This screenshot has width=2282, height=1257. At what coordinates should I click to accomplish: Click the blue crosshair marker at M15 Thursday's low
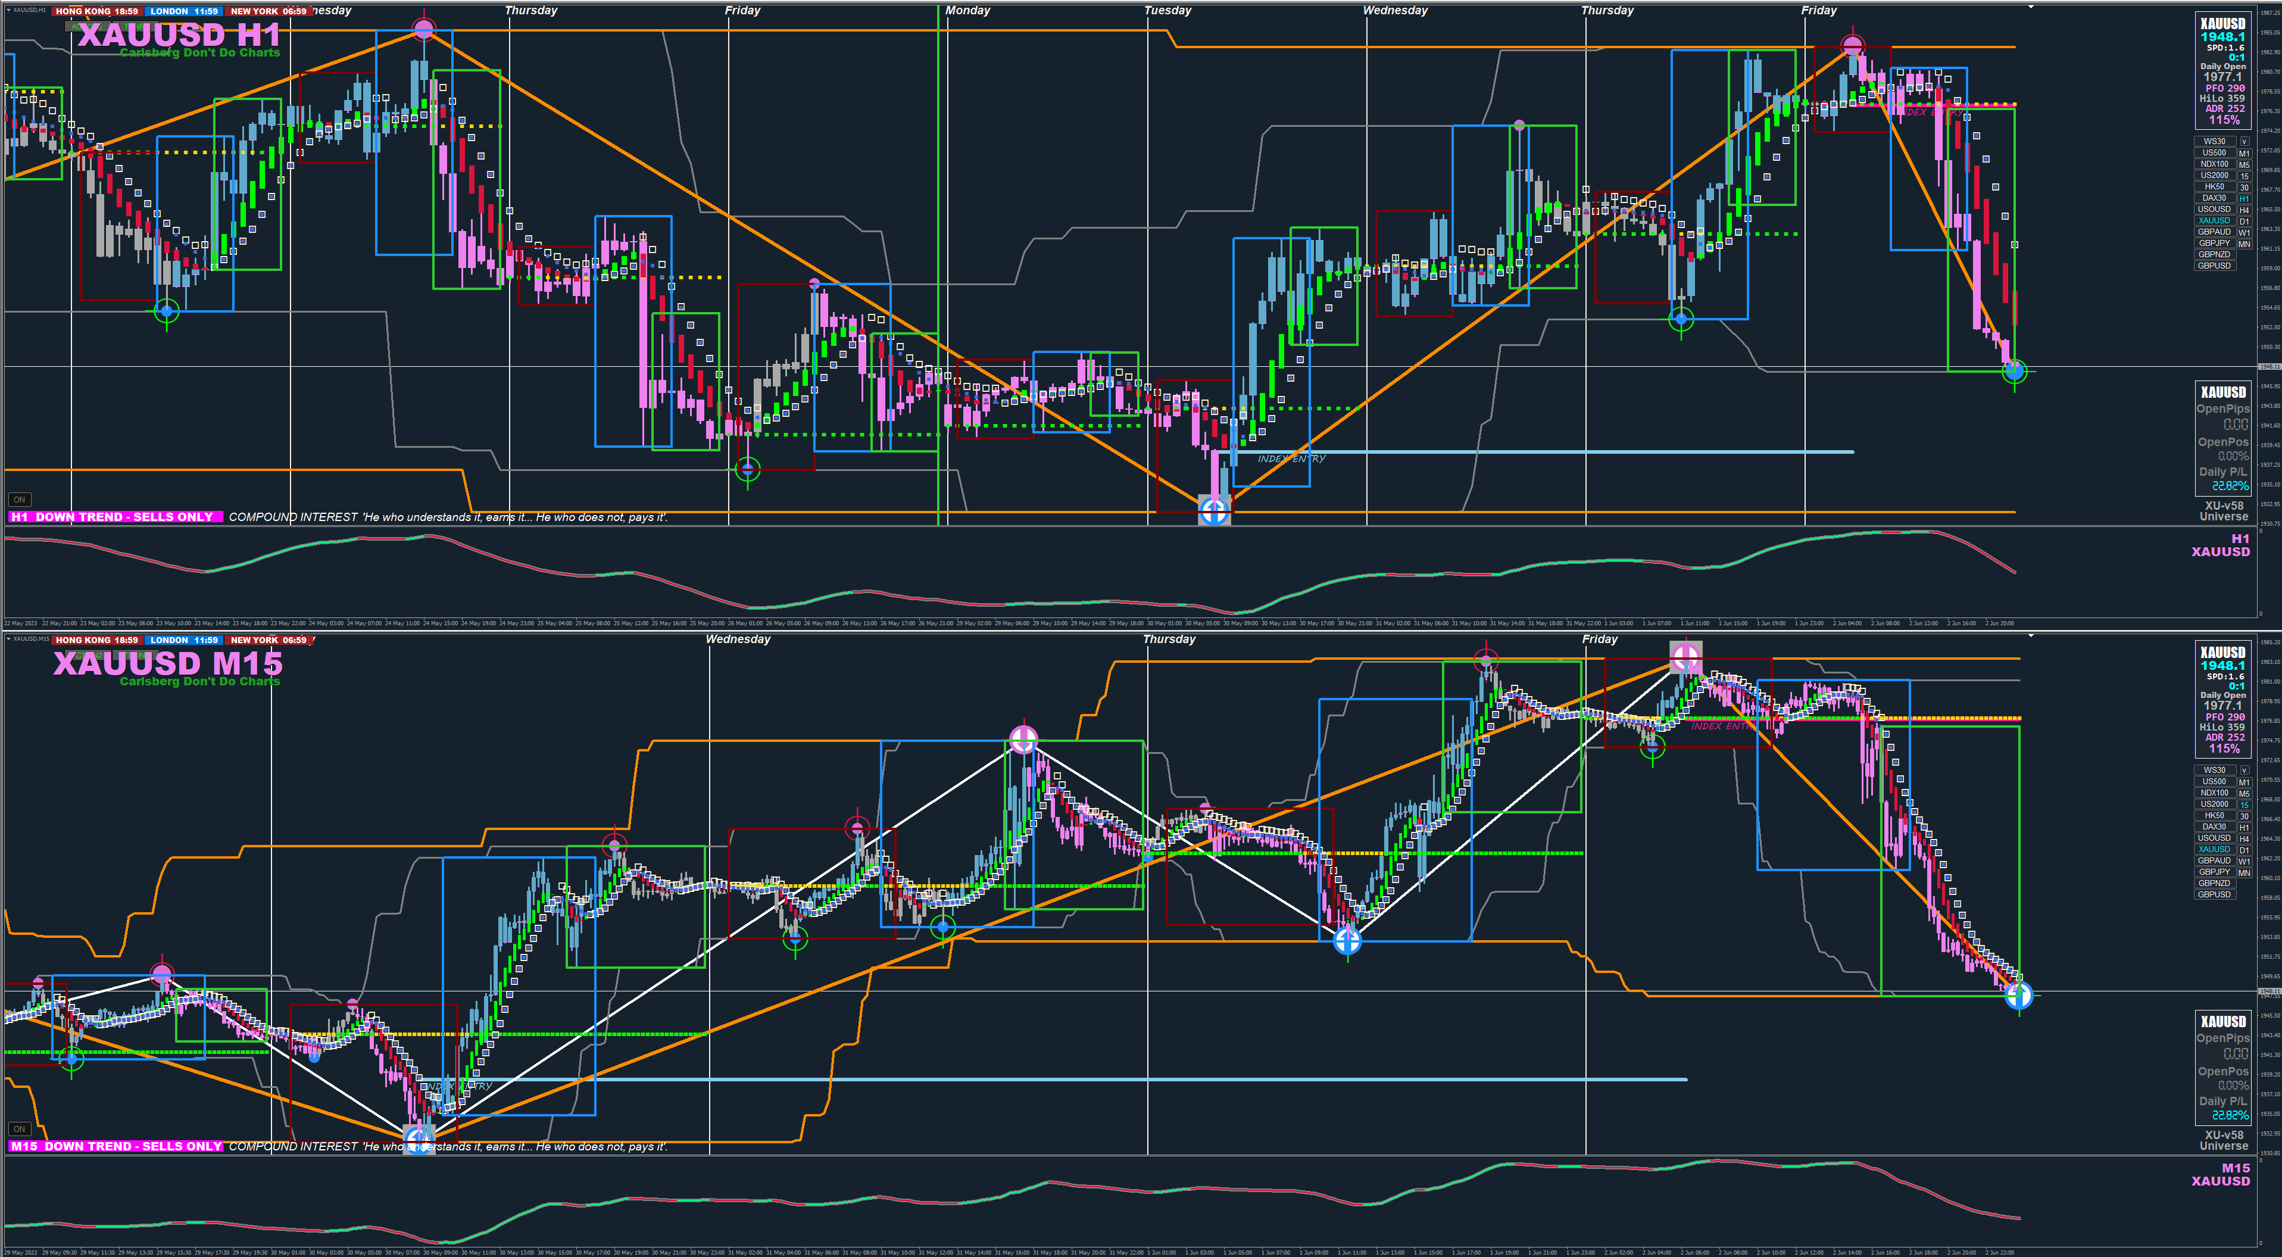point(1347,941)
